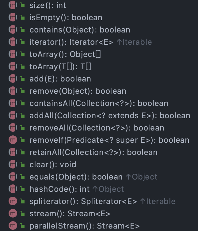This screenshot has height=231, width=198.
Task: Select remove(Object): boolean method
Action: [78, 91]
